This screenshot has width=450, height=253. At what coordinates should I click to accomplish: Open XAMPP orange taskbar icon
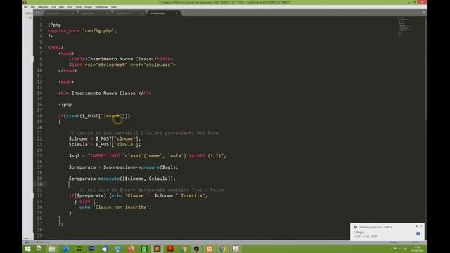point(210,249)
